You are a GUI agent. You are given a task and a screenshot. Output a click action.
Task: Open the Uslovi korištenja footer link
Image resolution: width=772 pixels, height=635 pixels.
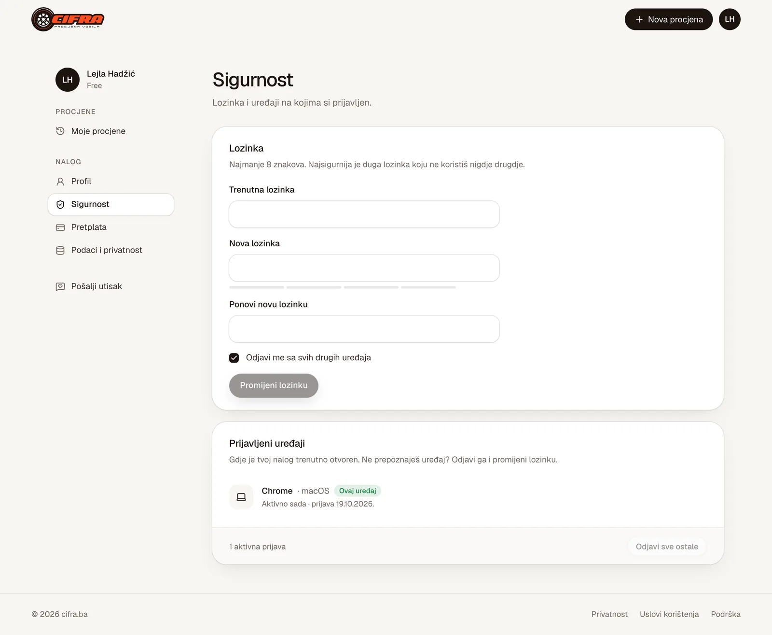pyautogui.click(x=669, y=614)
